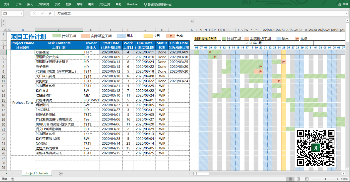The height and width of the screenshot is (182, 350).
Task: Select row 10 header
Action: point(3,76)
